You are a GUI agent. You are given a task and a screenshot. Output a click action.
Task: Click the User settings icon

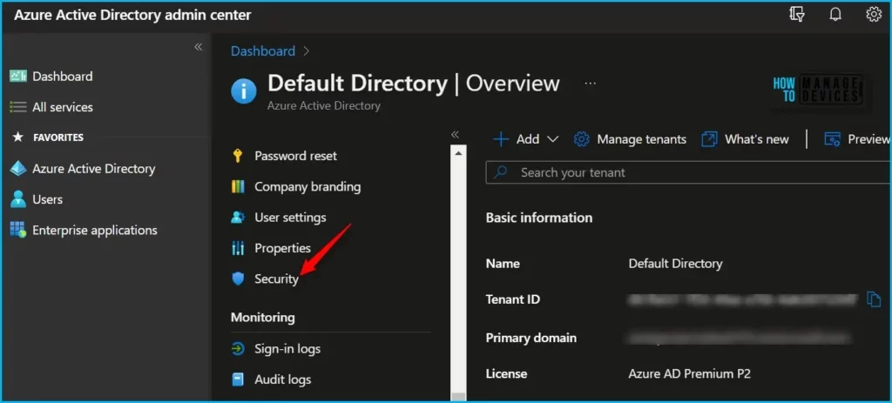click(238, 217)
